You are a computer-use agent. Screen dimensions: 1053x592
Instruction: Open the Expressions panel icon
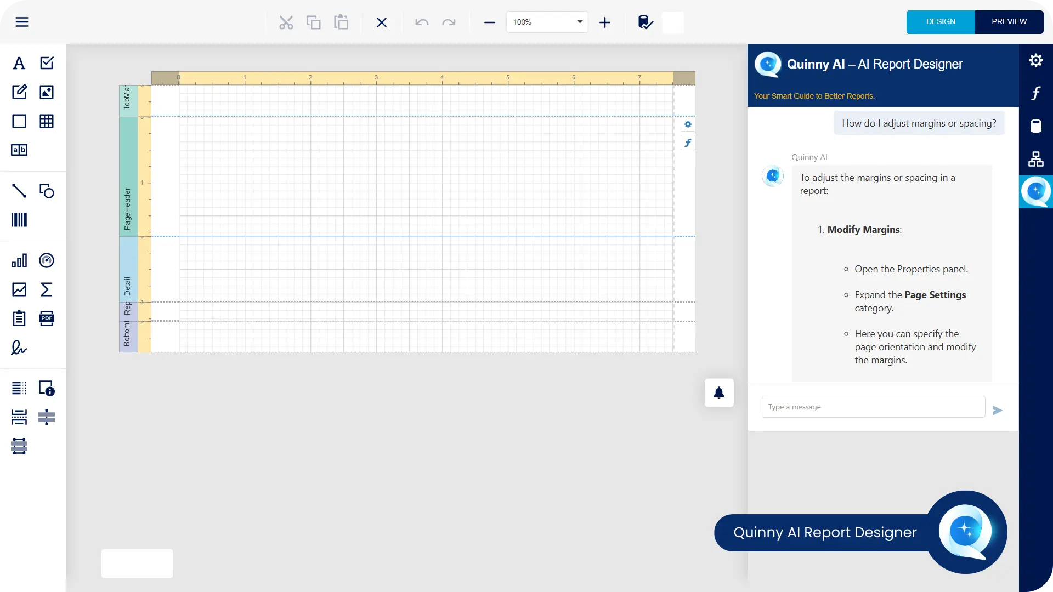[x=1035, y=93]
